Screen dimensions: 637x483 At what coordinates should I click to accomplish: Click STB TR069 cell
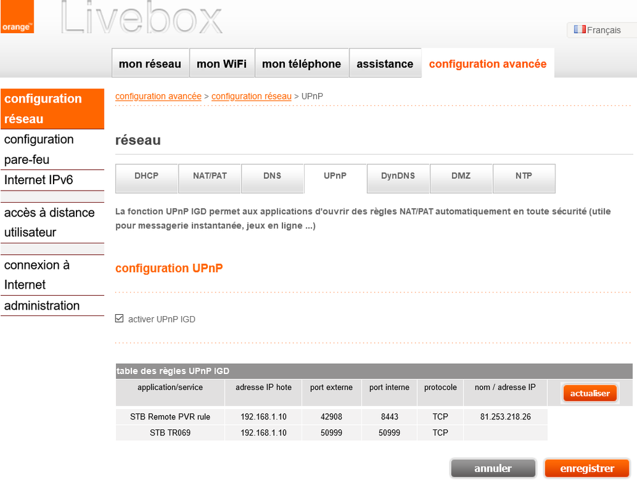[170, 433]
